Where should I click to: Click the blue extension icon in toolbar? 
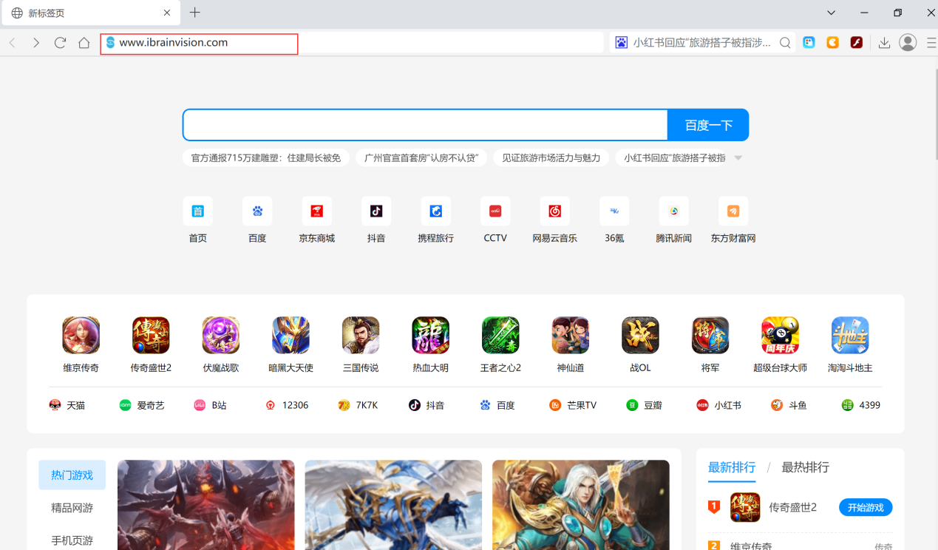(x=809, y=43)
